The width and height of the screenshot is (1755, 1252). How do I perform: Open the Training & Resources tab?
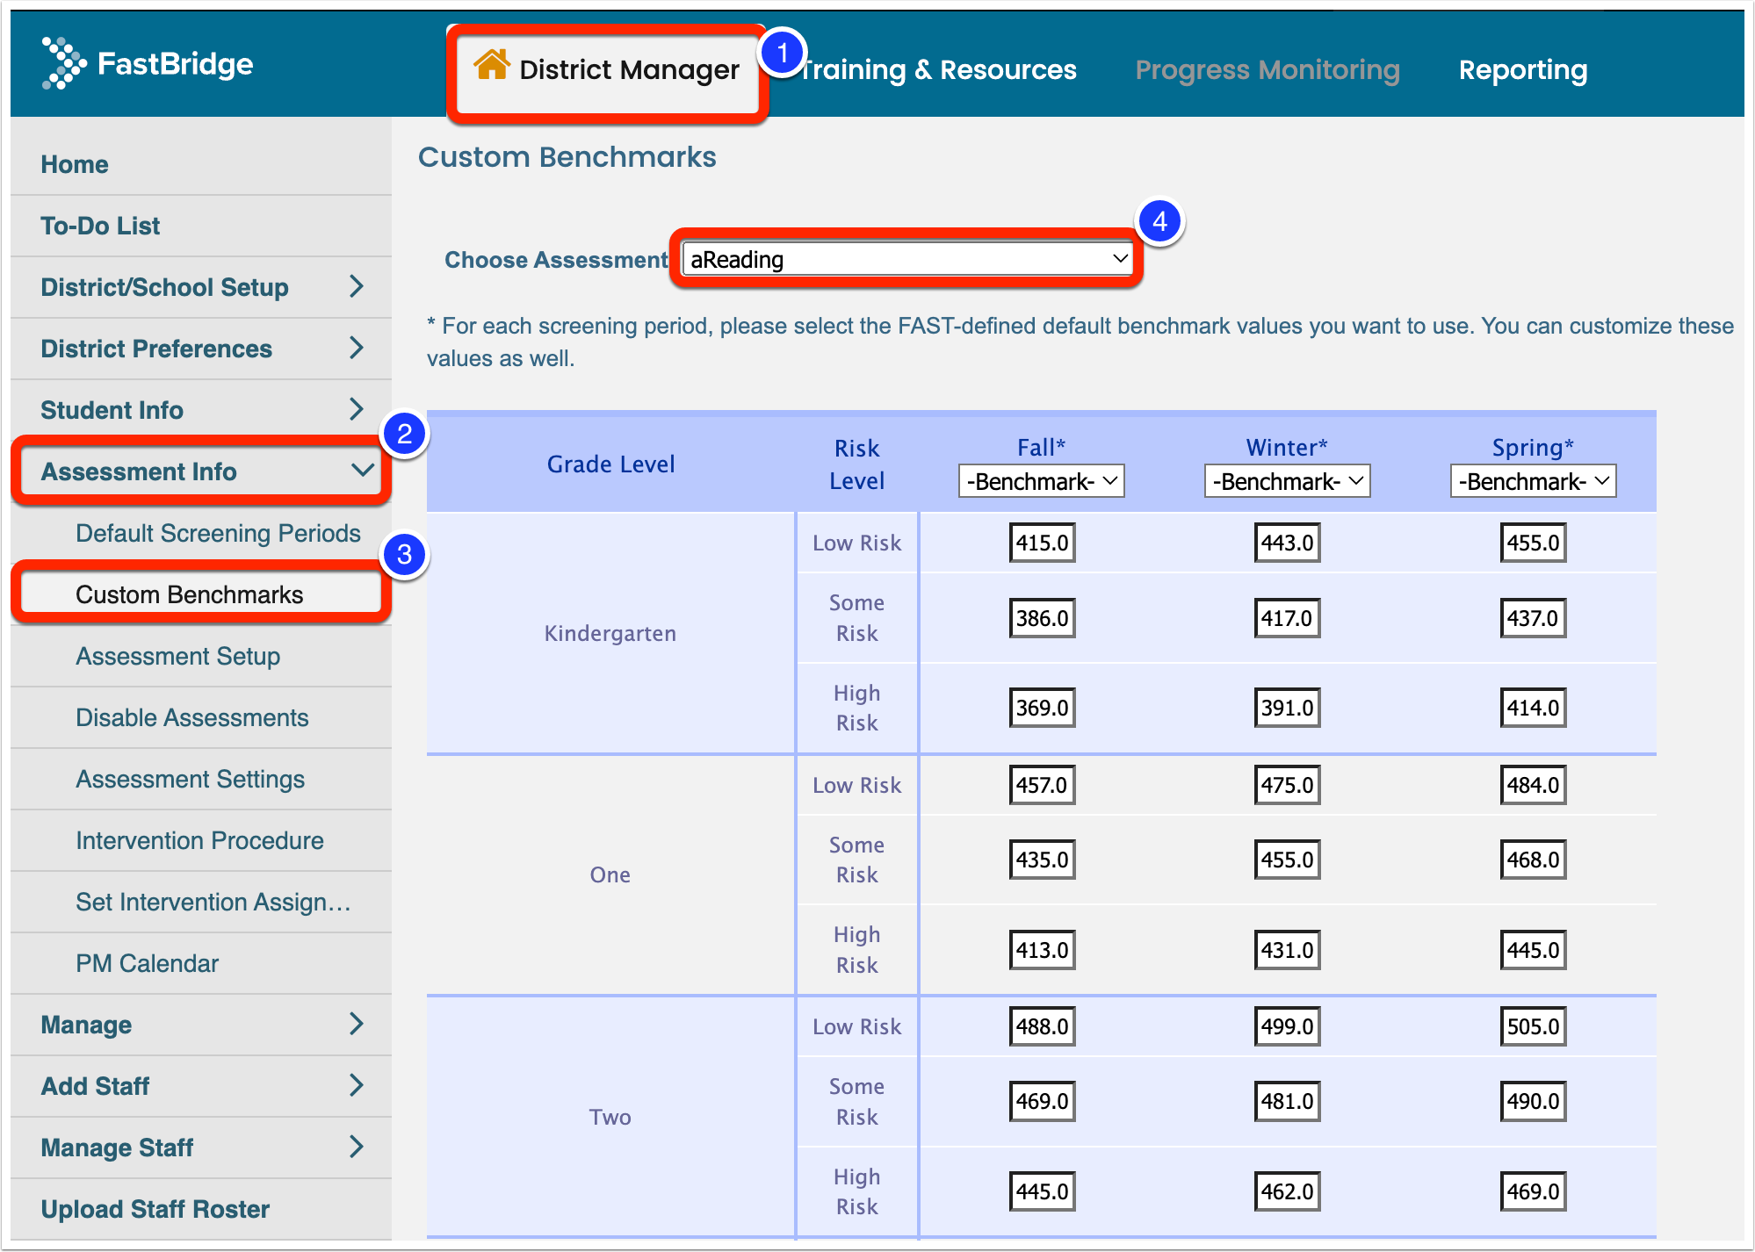pos(937,69)
